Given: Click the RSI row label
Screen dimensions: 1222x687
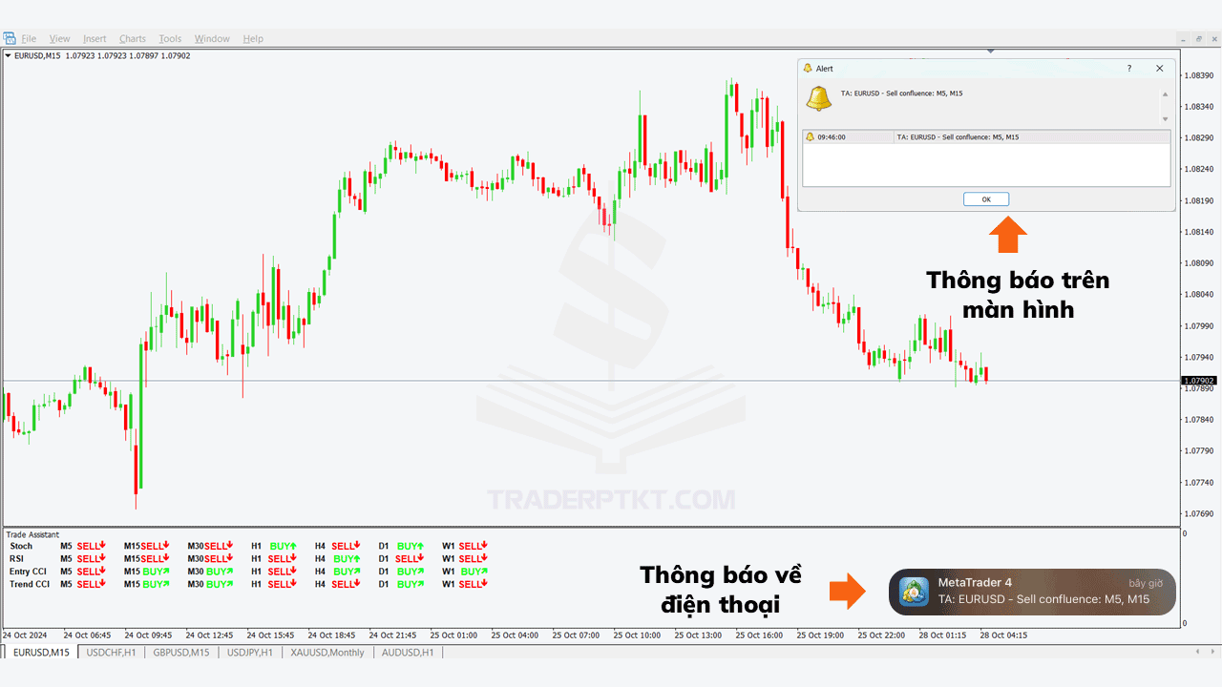Looking at the screenshot, I should tap(16, 559).
